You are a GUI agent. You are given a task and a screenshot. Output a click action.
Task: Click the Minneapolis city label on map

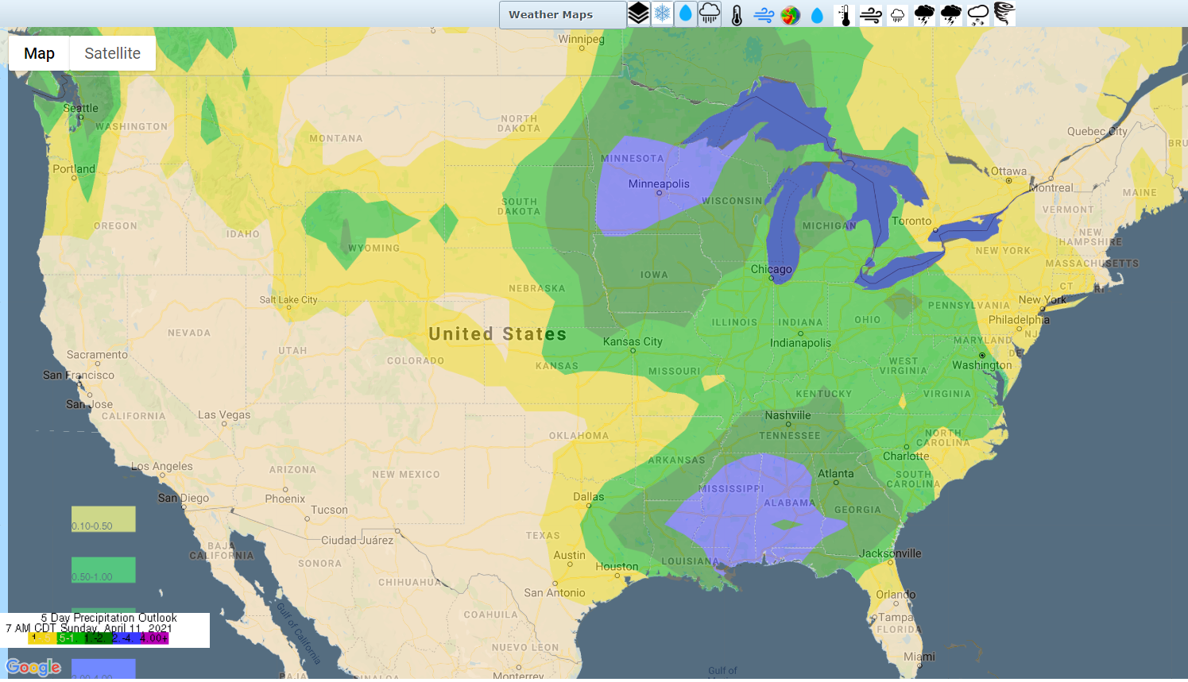click(x=659, y=184)
